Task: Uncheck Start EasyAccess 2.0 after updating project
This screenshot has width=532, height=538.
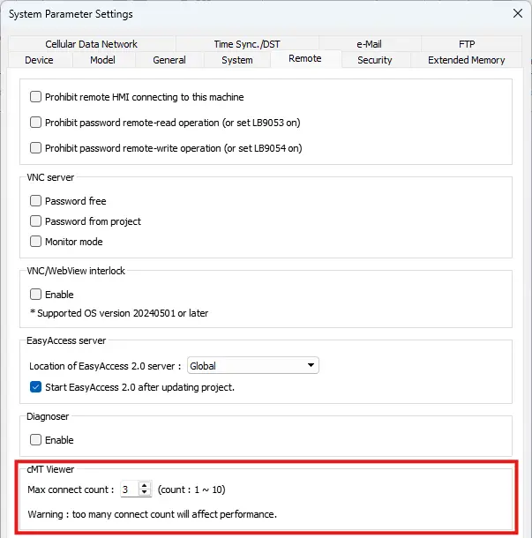Action: pyautogui.click(x=35, y=387)
